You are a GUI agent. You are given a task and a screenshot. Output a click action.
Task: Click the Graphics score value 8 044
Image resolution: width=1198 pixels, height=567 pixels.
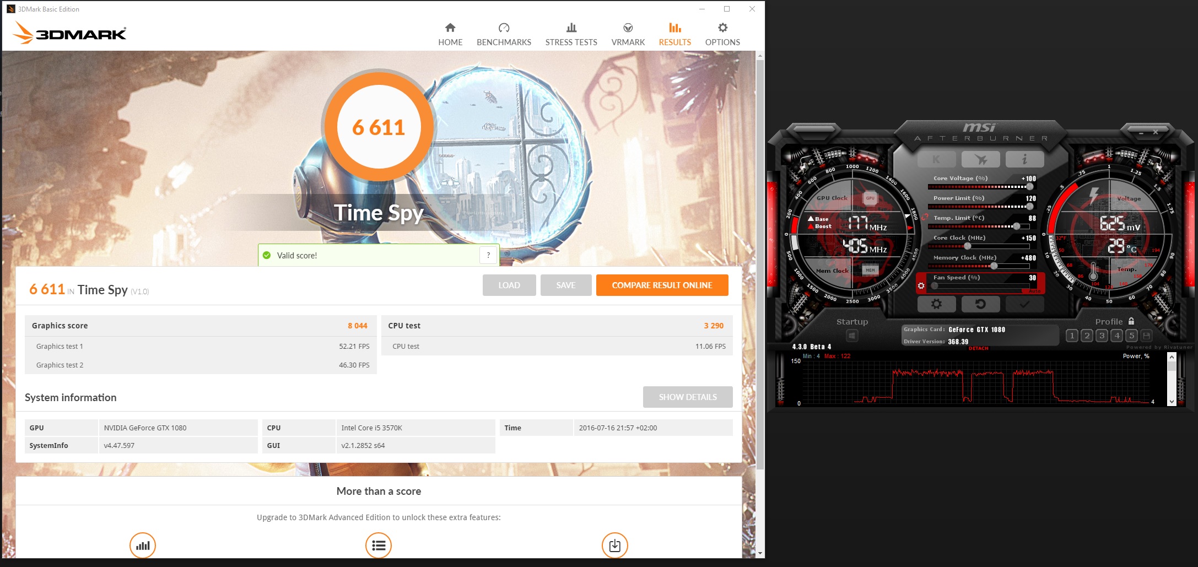tap(357, 326)
